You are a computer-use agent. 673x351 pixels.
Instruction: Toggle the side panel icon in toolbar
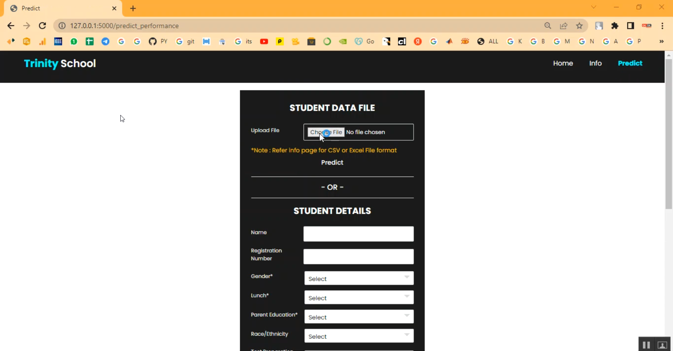tap(630, 26)
